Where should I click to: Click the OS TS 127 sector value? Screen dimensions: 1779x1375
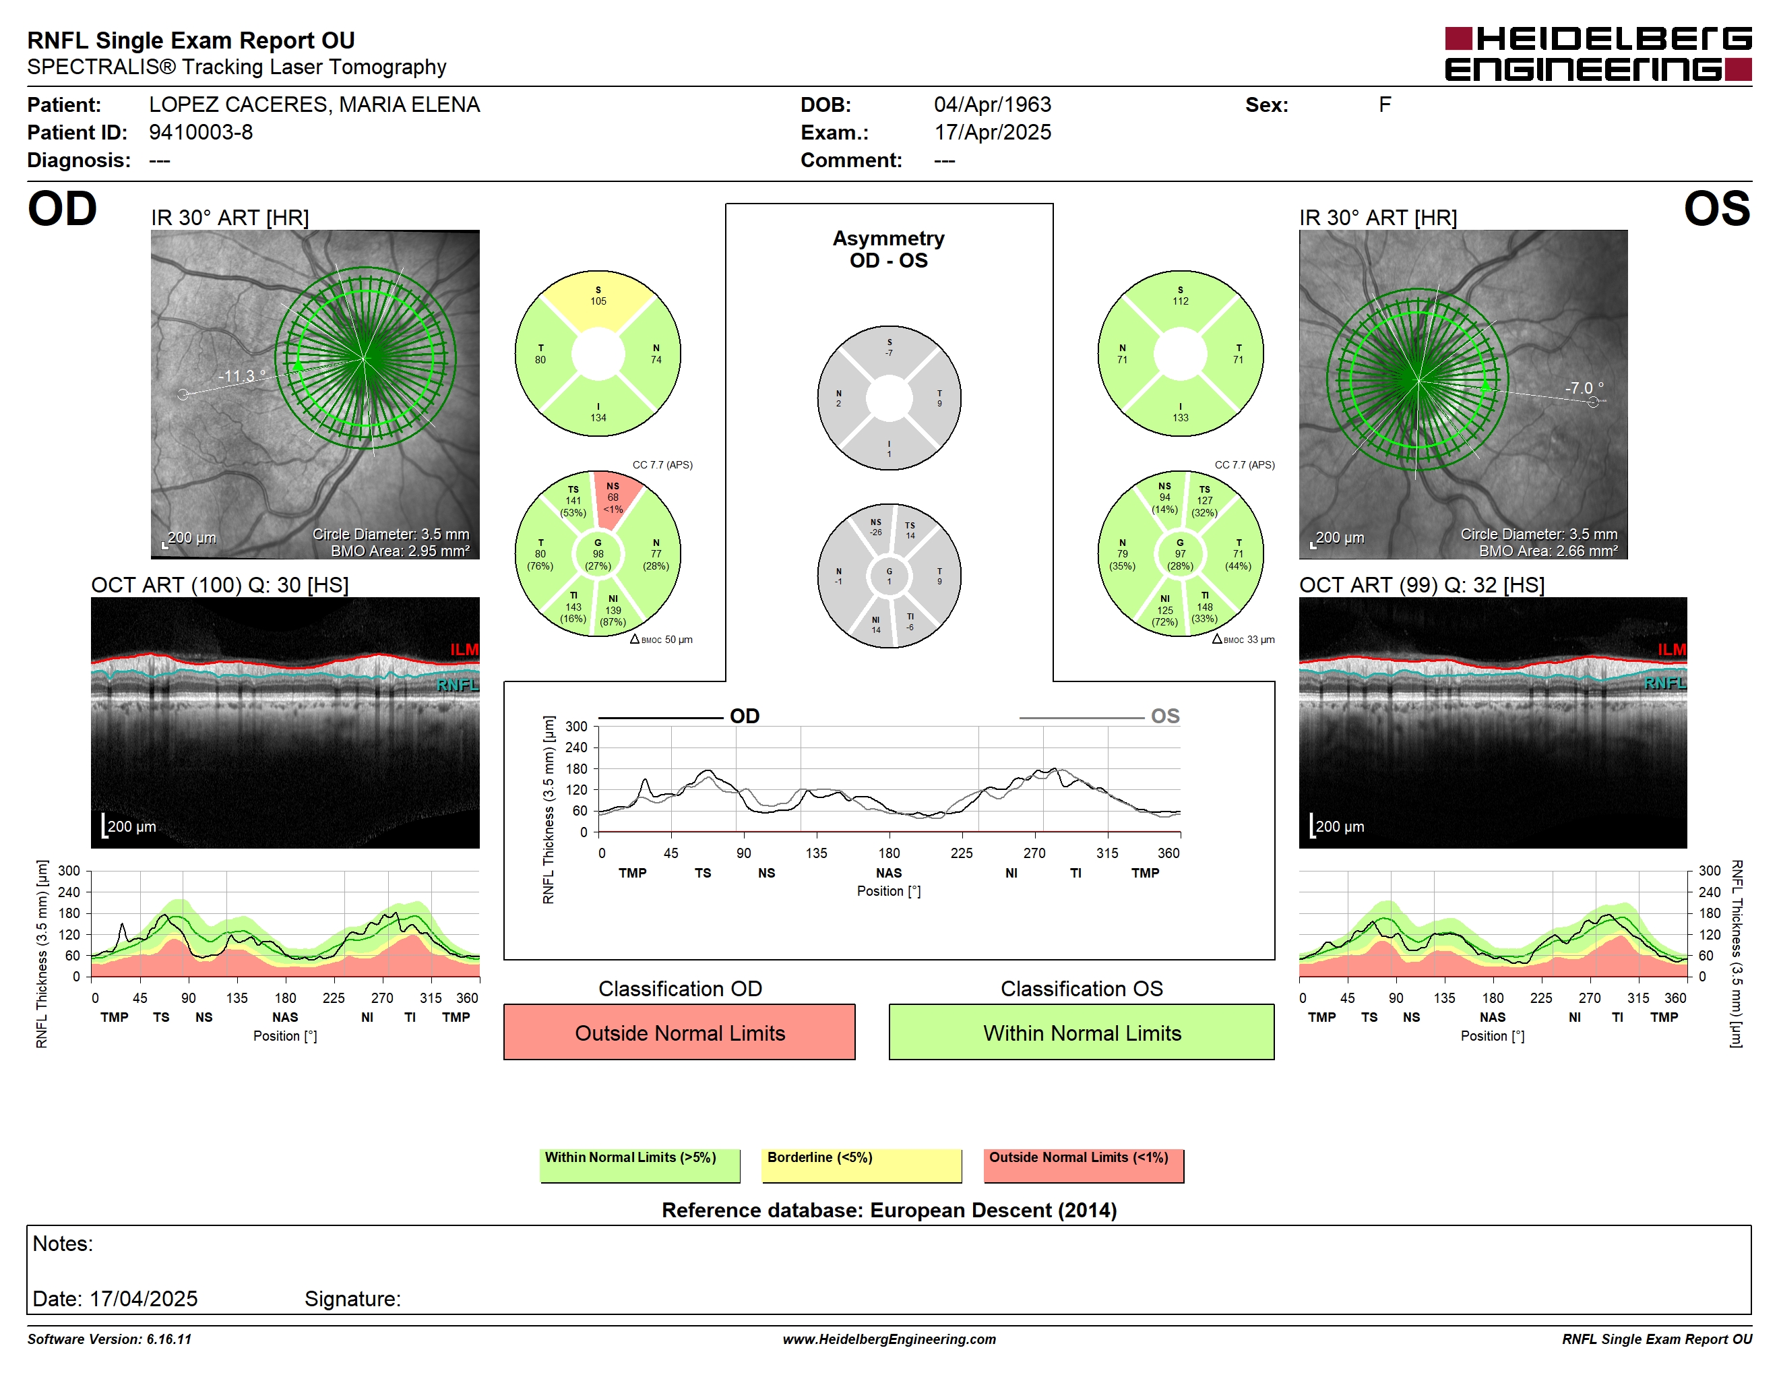click(1205, 501)
